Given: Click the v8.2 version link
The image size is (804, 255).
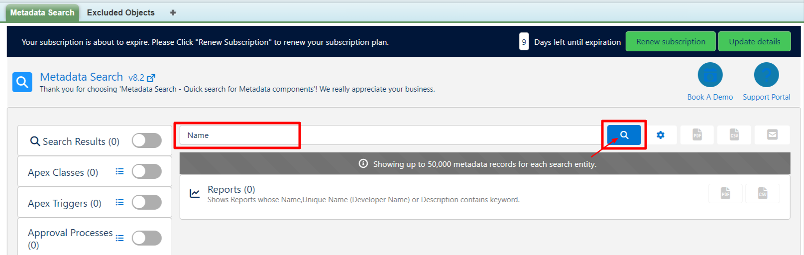Looking at the screenshot, I should 136,78.
